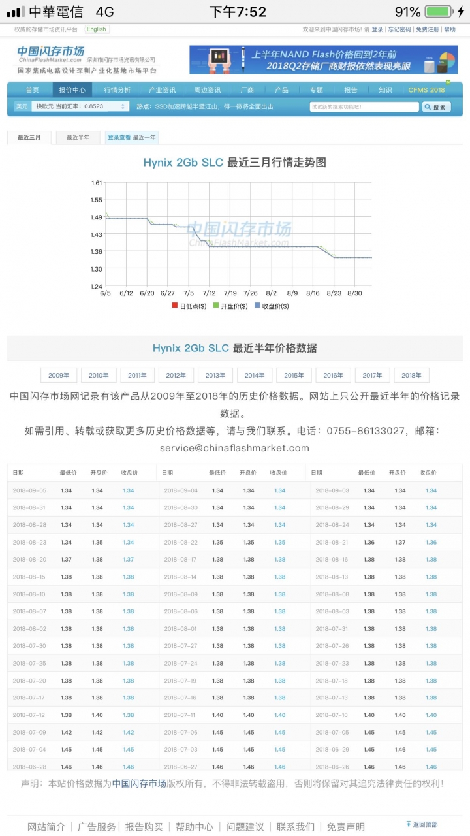Open 报价中心 navigation item
Image resolution: width=470 pixels, height=836 pixels.
72,90
